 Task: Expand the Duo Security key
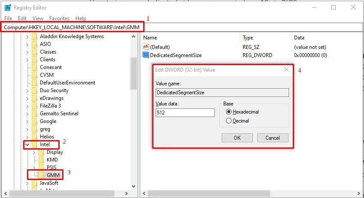pyautogui.click(x=27, y=90)
